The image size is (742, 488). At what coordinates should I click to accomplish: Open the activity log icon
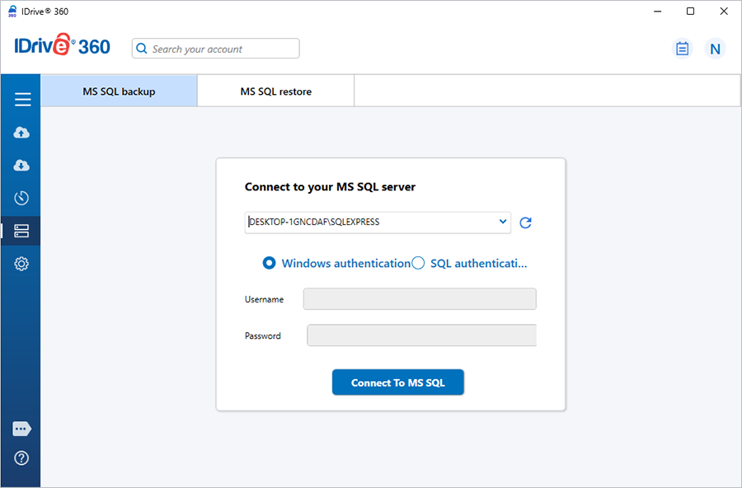(x=682, y=49)
